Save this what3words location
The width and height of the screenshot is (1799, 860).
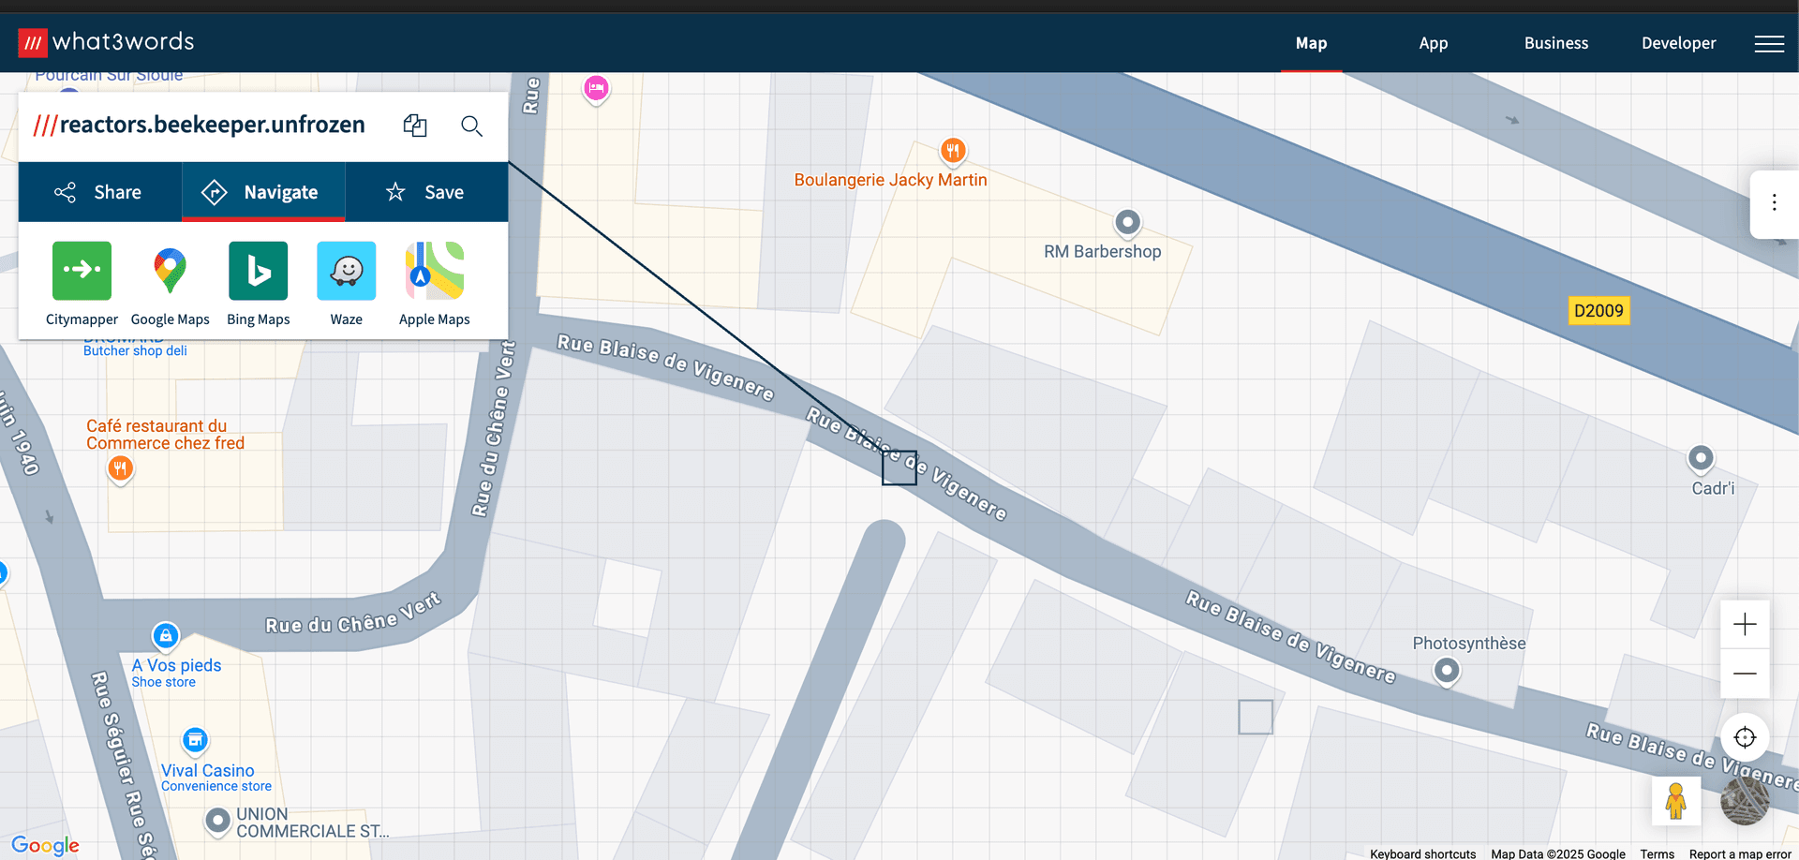(426, 192)
